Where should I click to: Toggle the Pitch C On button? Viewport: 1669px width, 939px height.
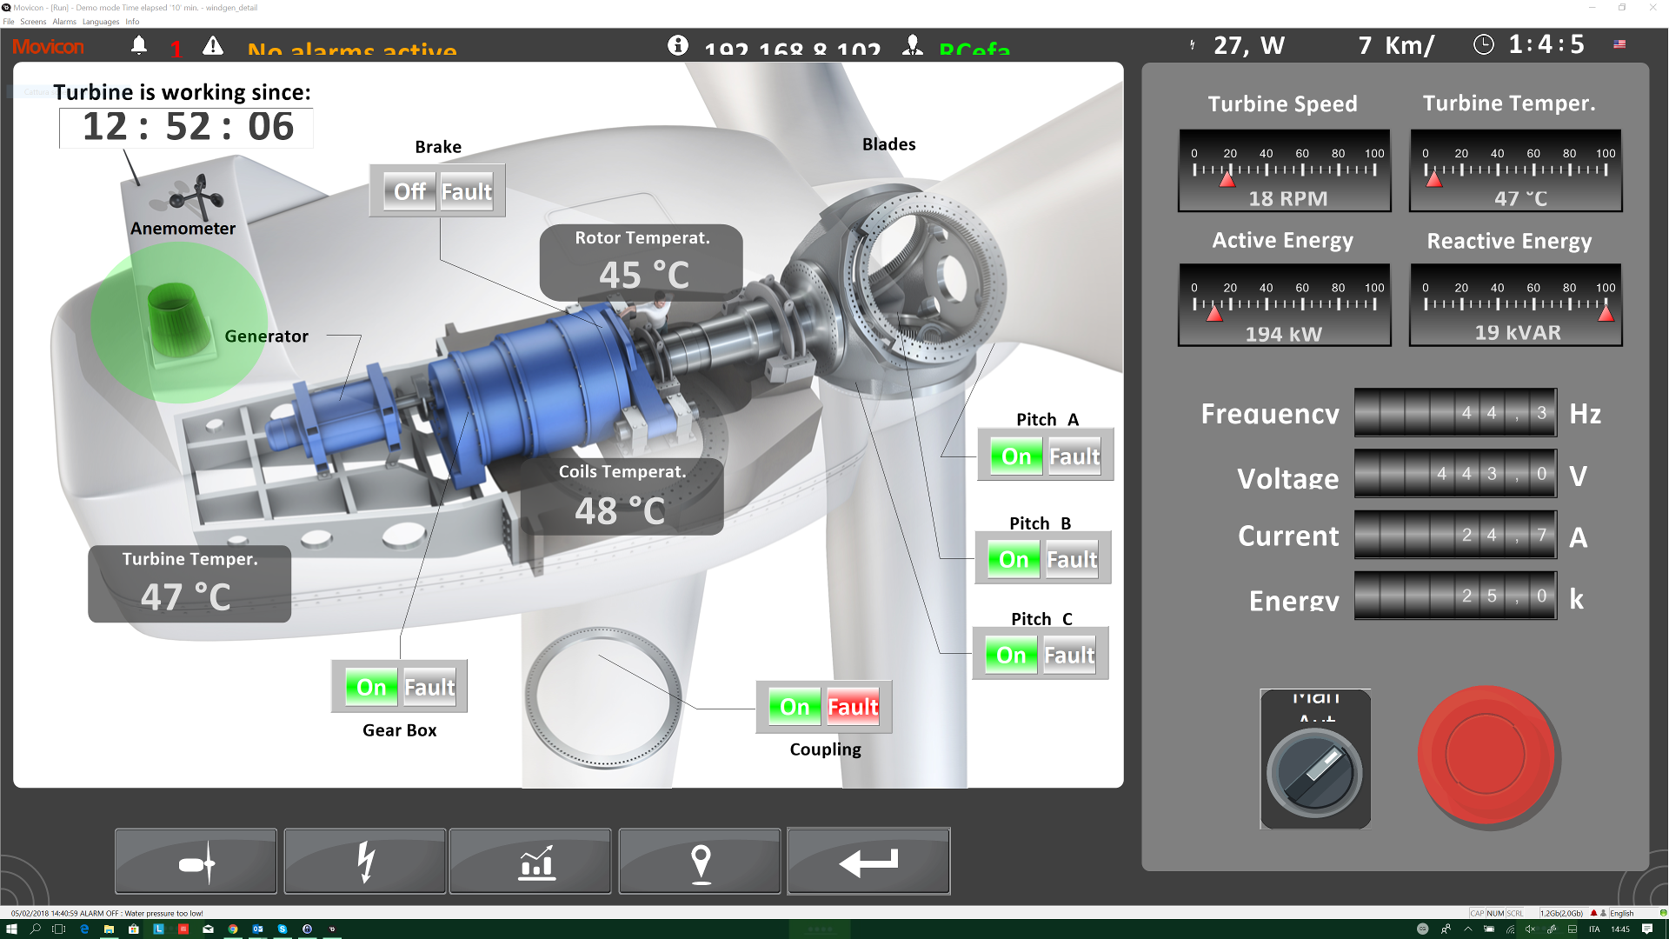click(1011, 655)
